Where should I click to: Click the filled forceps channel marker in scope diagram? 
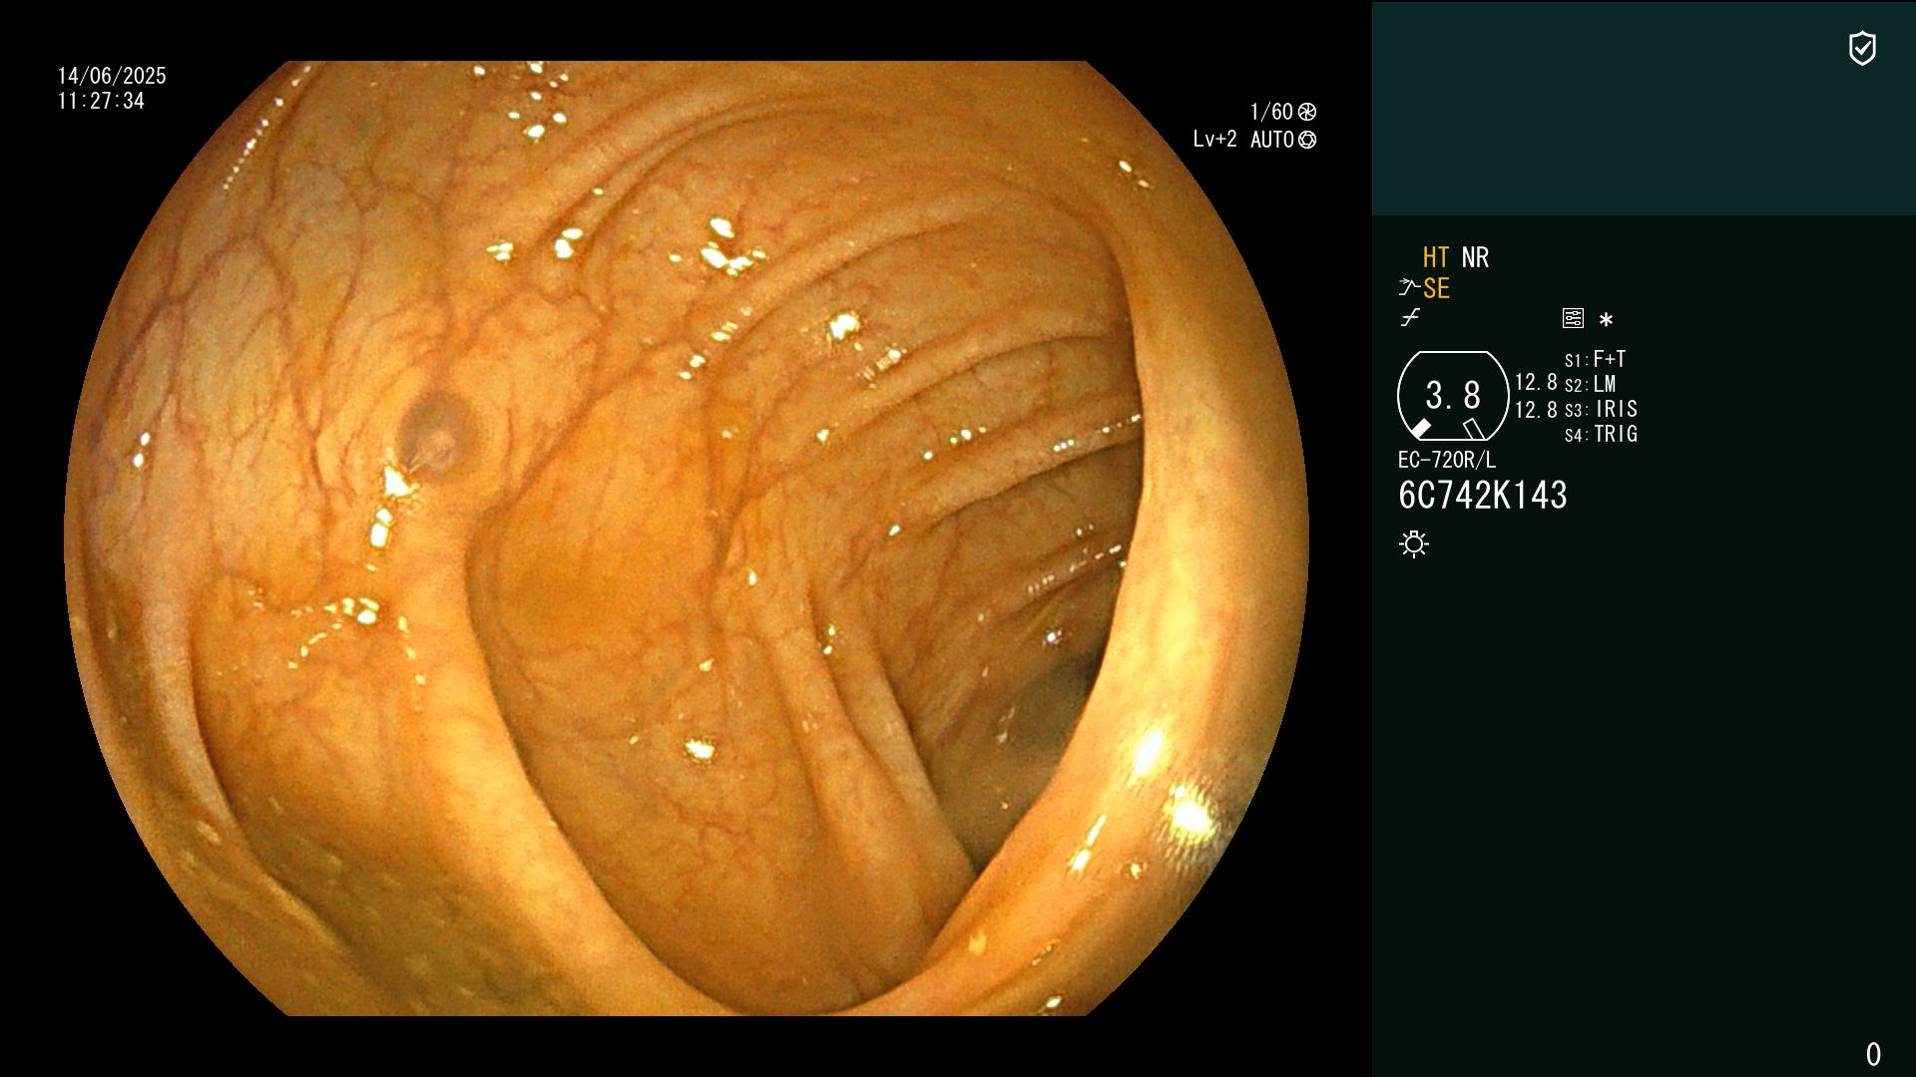pos(1420,429)
